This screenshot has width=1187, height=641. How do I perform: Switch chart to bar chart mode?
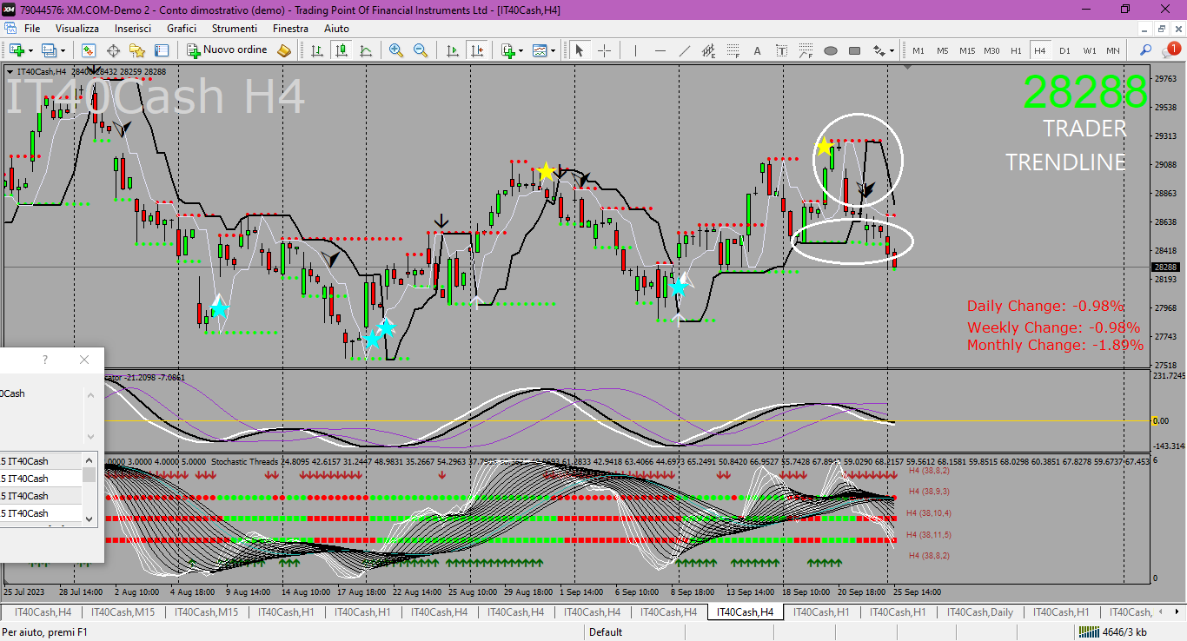(x=317, y=50)
